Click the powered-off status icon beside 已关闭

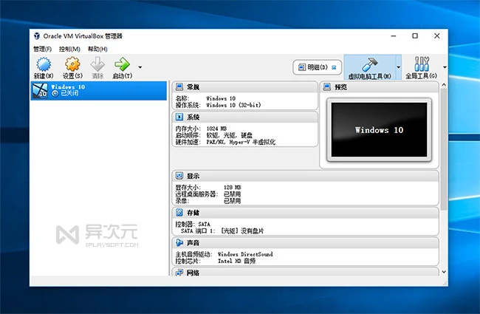(x=55, y=93)
